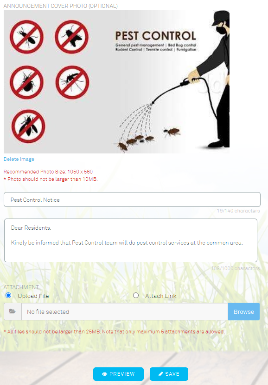
Task: Click the Upload File label text
Action: (33, 296)
